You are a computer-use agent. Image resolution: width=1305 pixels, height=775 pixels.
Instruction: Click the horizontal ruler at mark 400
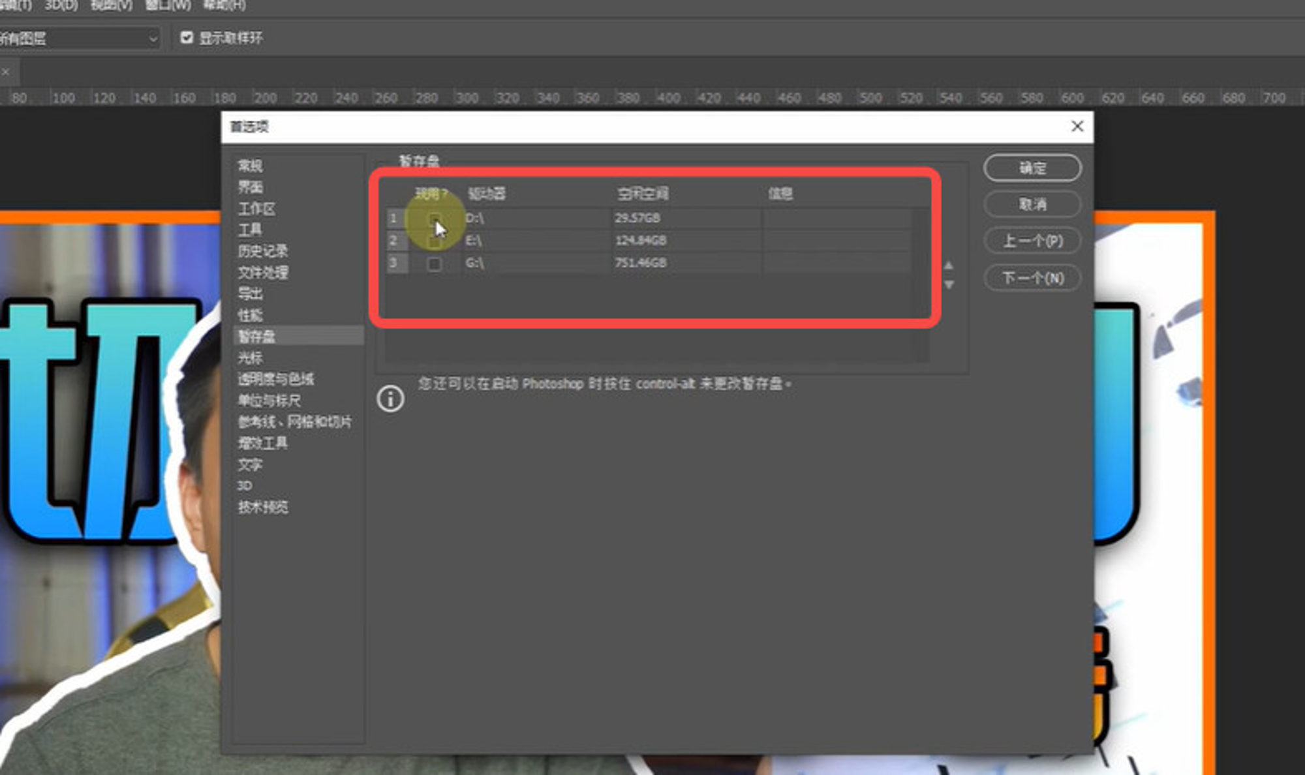pyautogui.click(x=668, y=98)
